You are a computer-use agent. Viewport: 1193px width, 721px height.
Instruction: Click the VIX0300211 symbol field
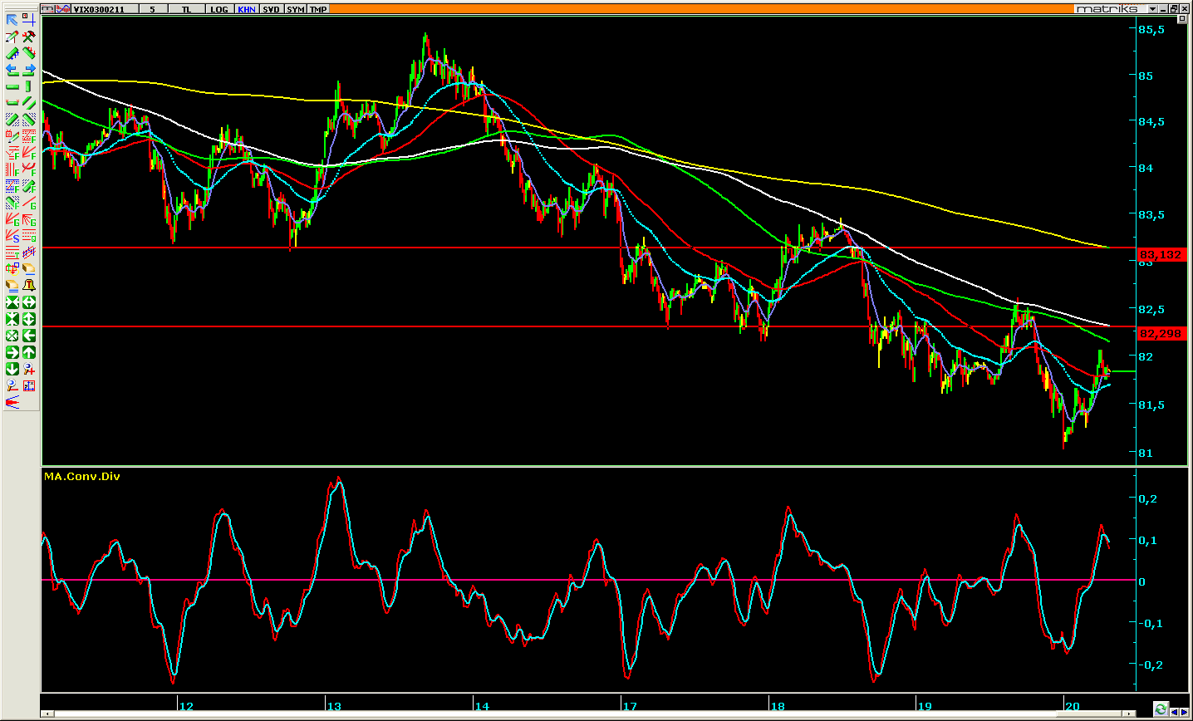click(x=99, y=9)
